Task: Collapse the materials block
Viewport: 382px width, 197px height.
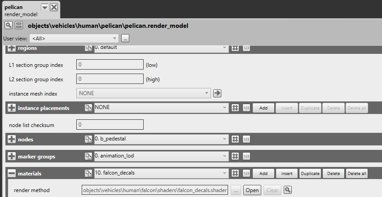Action: click(x=12, y=173)
